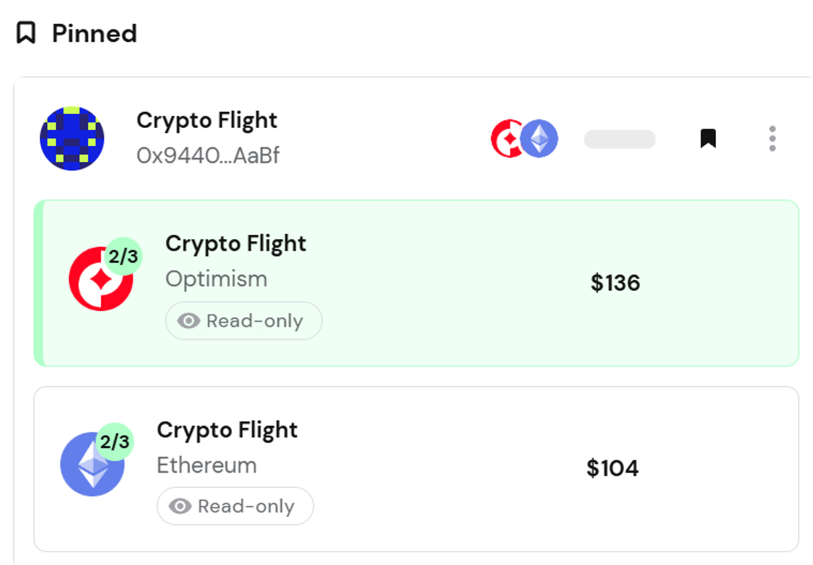813x565 pixels.
Task: Click the $104 balance on Ethereum
Action: (x=612, y=468)
